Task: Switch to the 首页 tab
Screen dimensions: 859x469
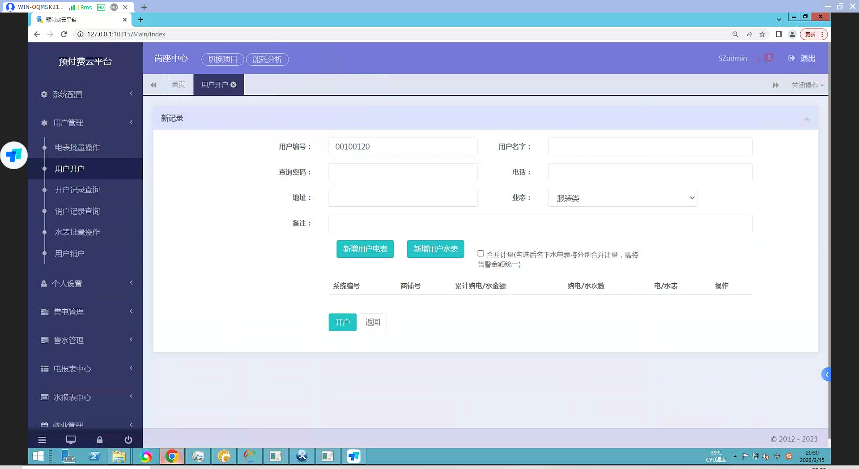Action: (x=178, y=85)
